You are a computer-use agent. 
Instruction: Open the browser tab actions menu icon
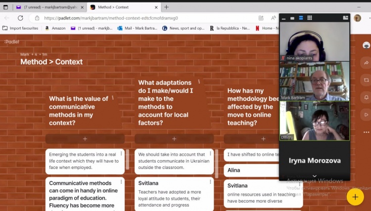[5, 7]
